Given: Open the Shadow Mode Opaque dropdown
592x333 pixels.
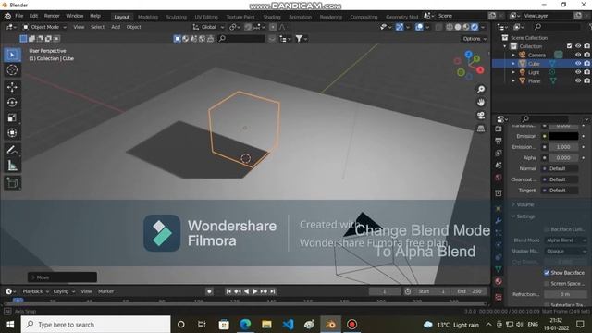Looking at the screenshot, I should click(x=565, y=251).
